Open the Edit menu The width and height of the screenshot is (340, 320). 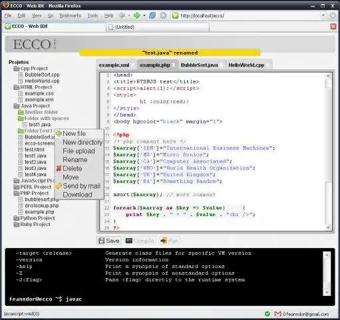click(x=21, y=15)
